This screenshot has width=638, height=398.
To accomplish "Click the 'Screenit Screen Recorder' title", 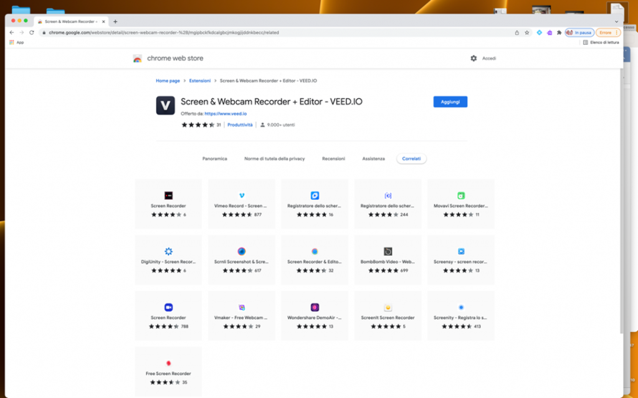I will pyautogui.click(x=388, y=318).
